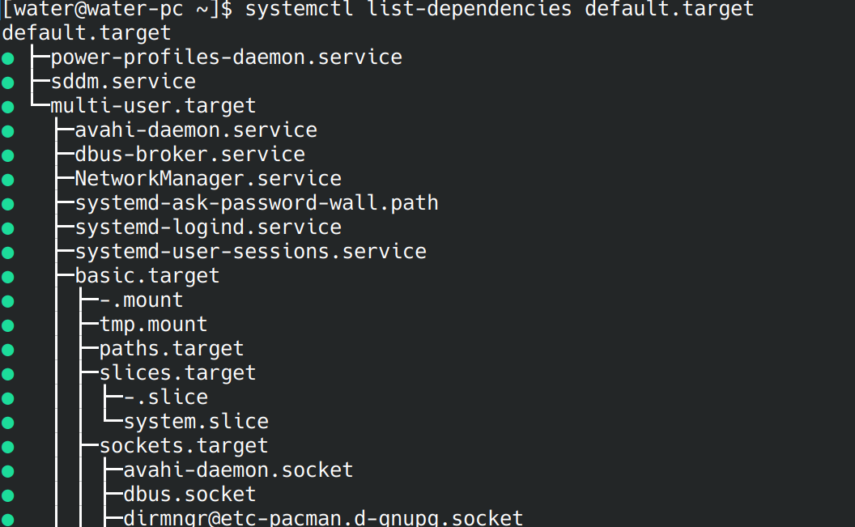Click the avahi-daemon.service entry
The width and height of the screenshot is (855, 527).
[196, 130]
